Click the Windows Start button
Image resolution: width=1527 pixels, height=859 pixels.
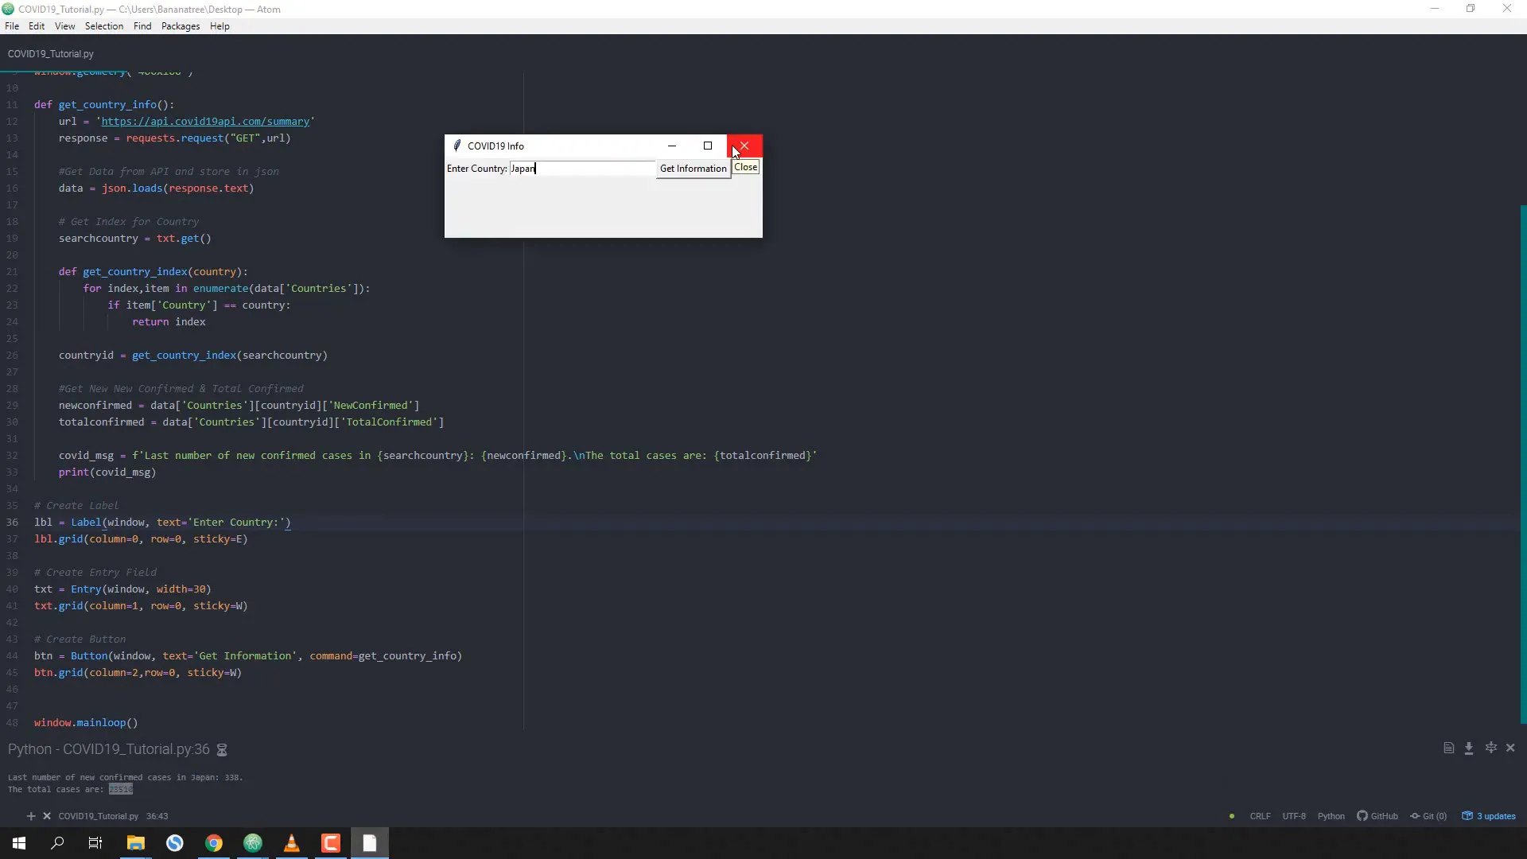point(18,843)
